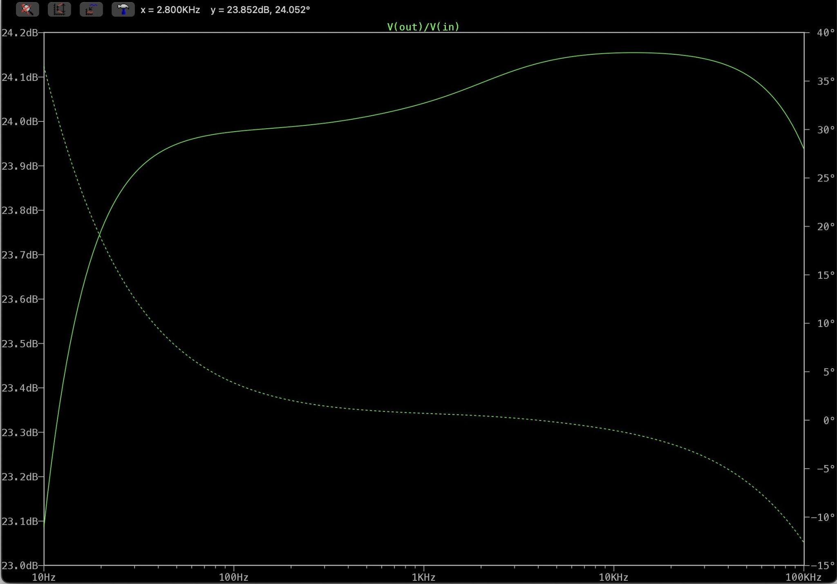Click the 24.2dB left axis label

(20, 33)
